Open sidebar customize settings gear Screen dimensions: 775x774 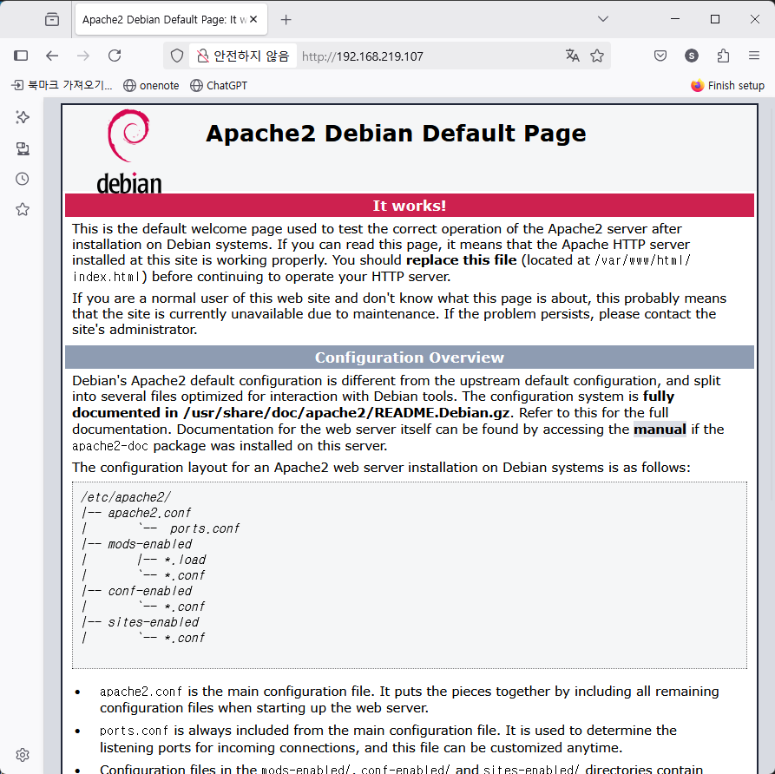coord(23,755)
